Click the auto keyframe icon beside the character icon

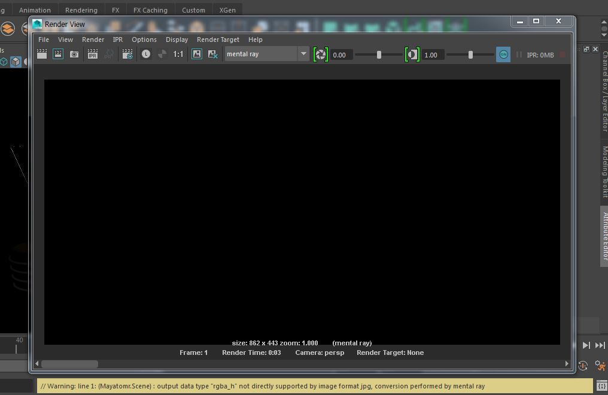pos(583,366)
